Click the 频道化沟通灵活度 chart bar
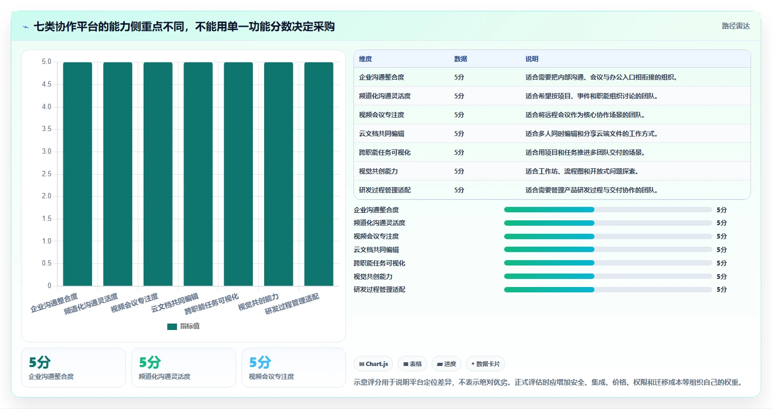 [118, 174]
